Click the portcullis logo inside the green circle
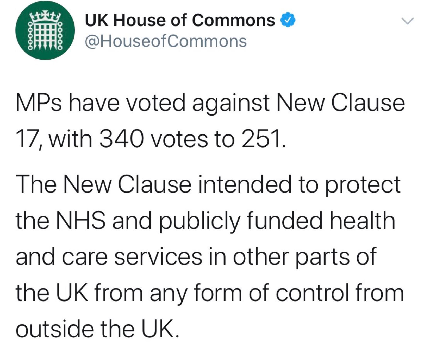 tap(45, 30)
